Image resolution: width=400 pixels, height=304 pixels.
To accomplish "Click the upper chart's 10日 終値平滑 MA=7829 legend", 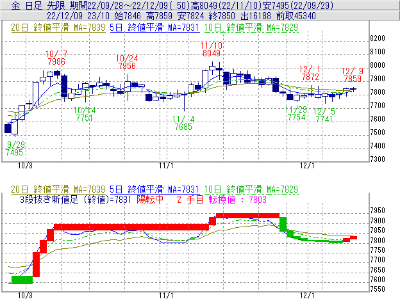I will click(x=251, y=28).
